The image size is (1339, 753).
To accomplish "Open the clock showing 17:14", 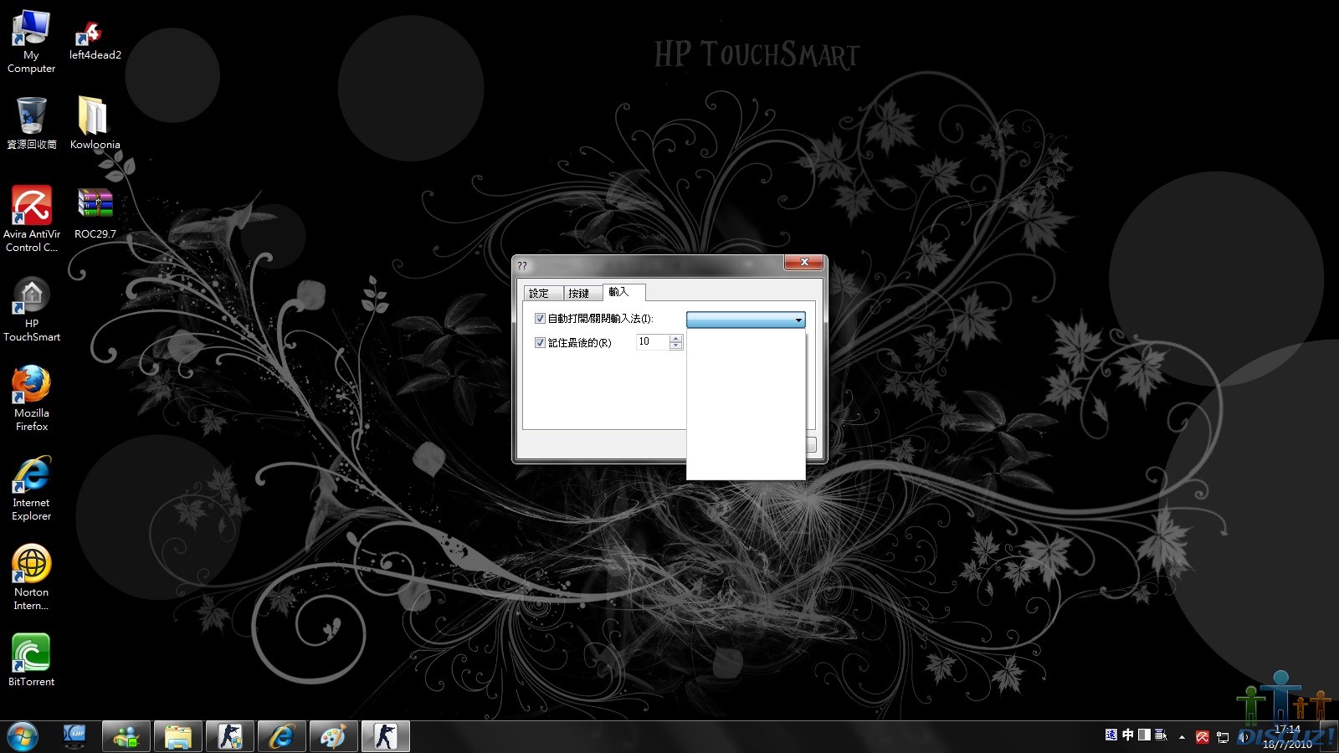I will pos(1287,736).
